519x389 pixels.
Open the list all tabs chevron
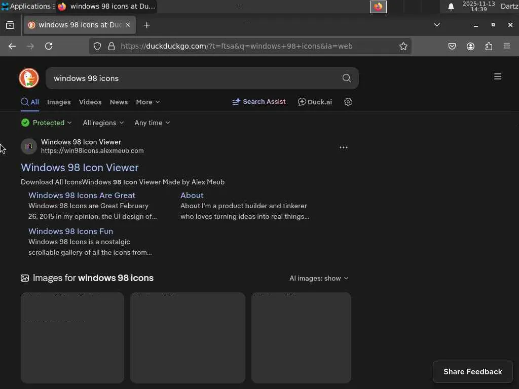coord(436,25)
